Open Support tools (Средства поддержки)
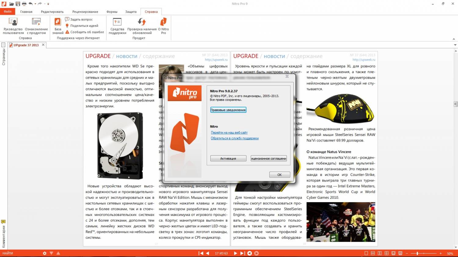 pyautogui.click(x=117, y=26)
